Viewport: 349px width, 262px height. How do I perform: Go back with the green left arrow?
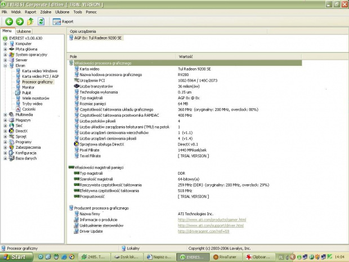(9, 21)
